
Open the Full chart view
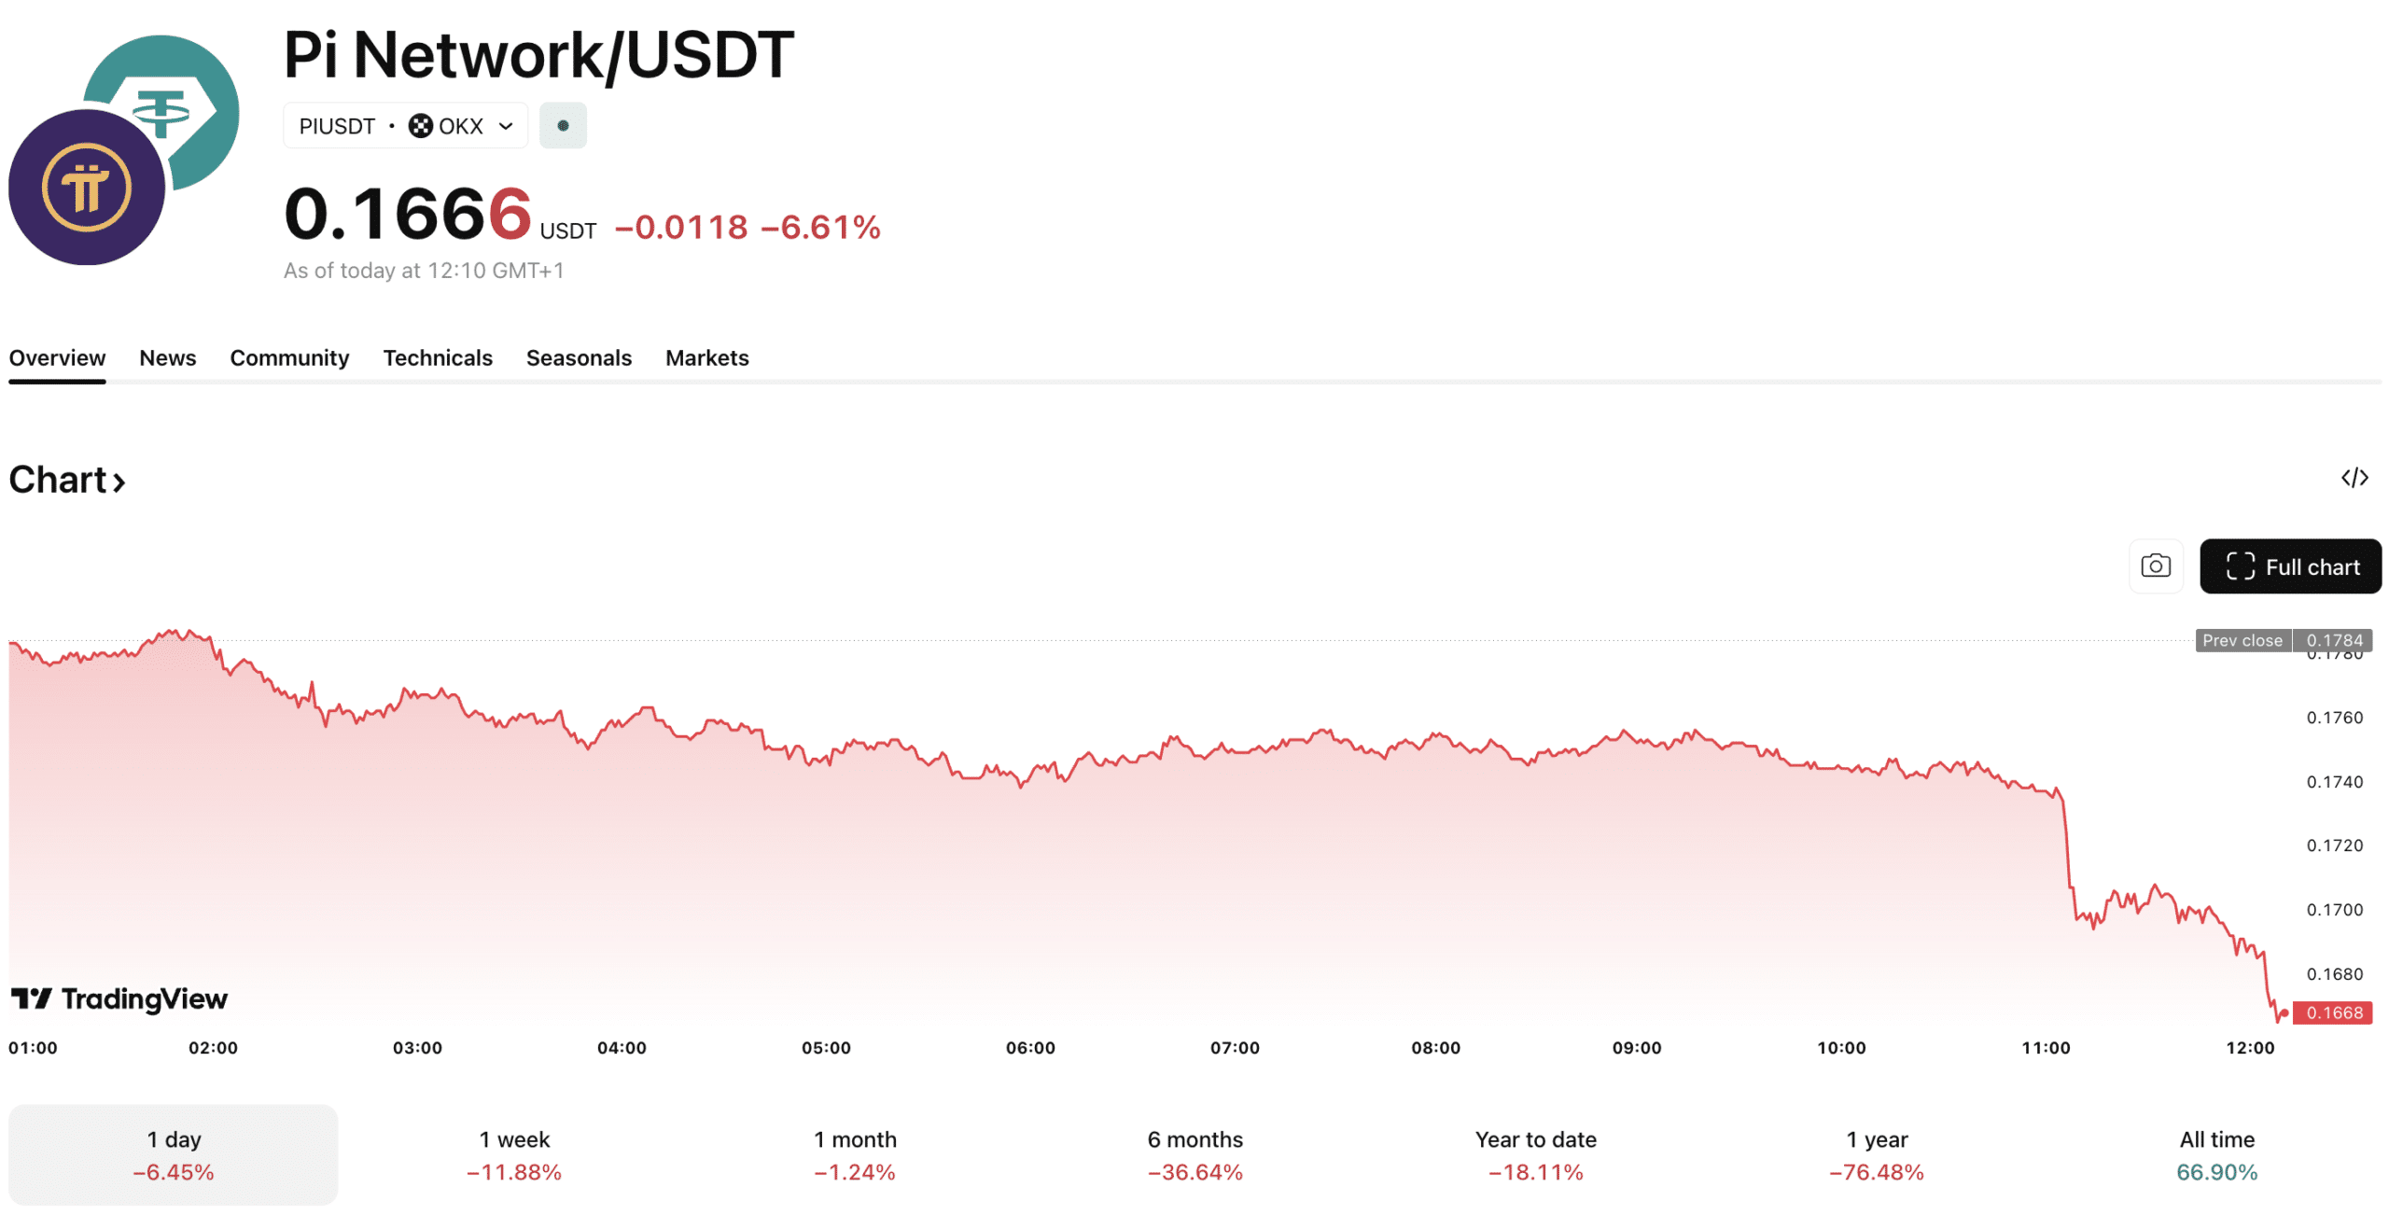click(x=2290, y=566)
